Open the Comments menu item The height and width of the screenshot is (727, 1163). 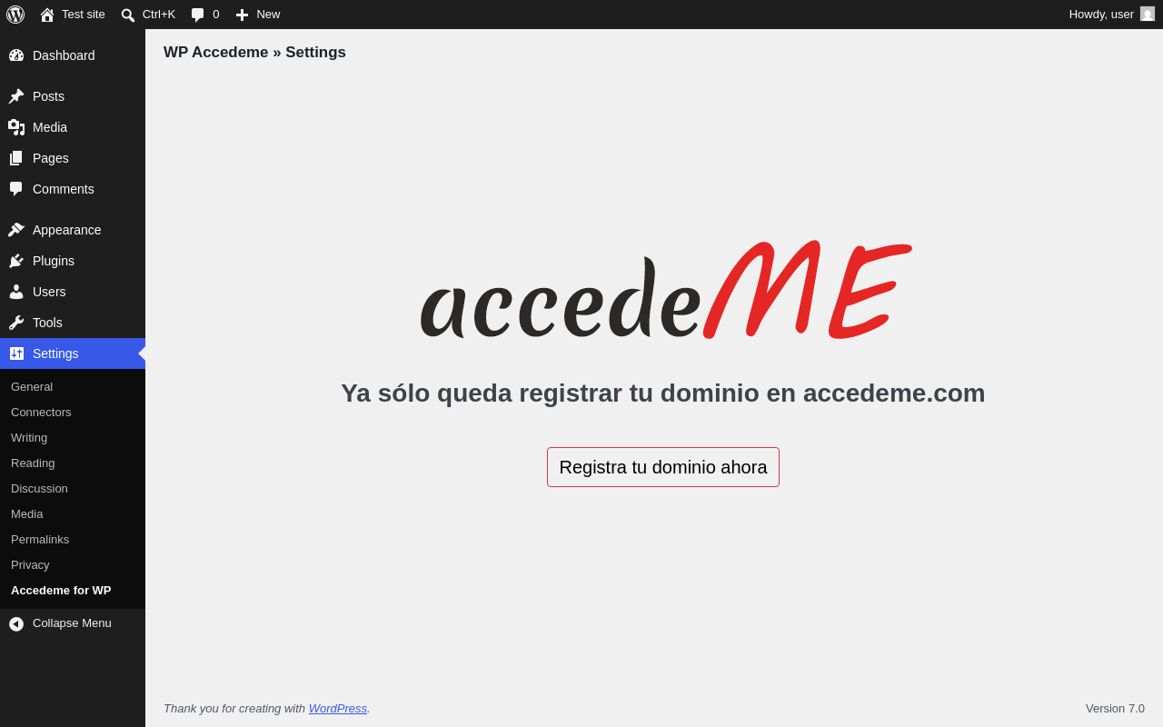click(x=73, y=189)
